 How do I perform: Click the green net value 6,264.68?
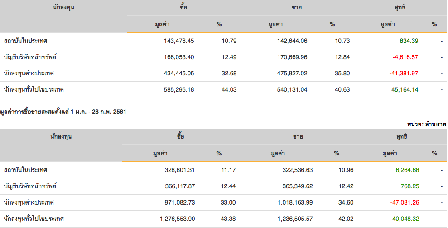(407, 170)
